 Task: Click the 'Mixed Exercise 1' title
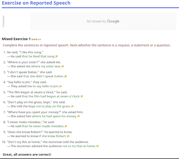[16, 39]
